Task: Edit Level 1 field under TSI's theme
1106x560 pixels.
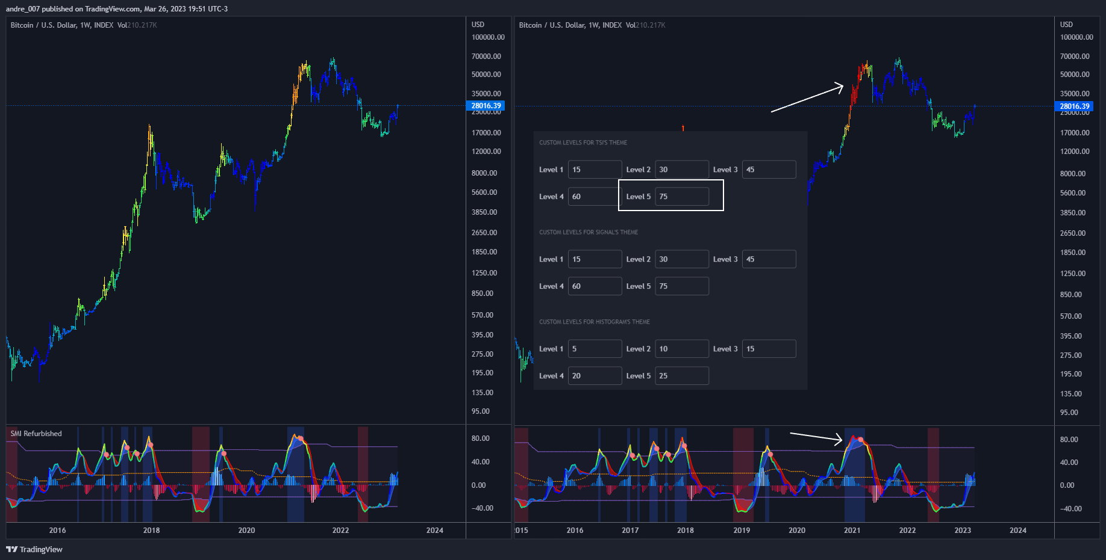Action: (x=595, y=170)
